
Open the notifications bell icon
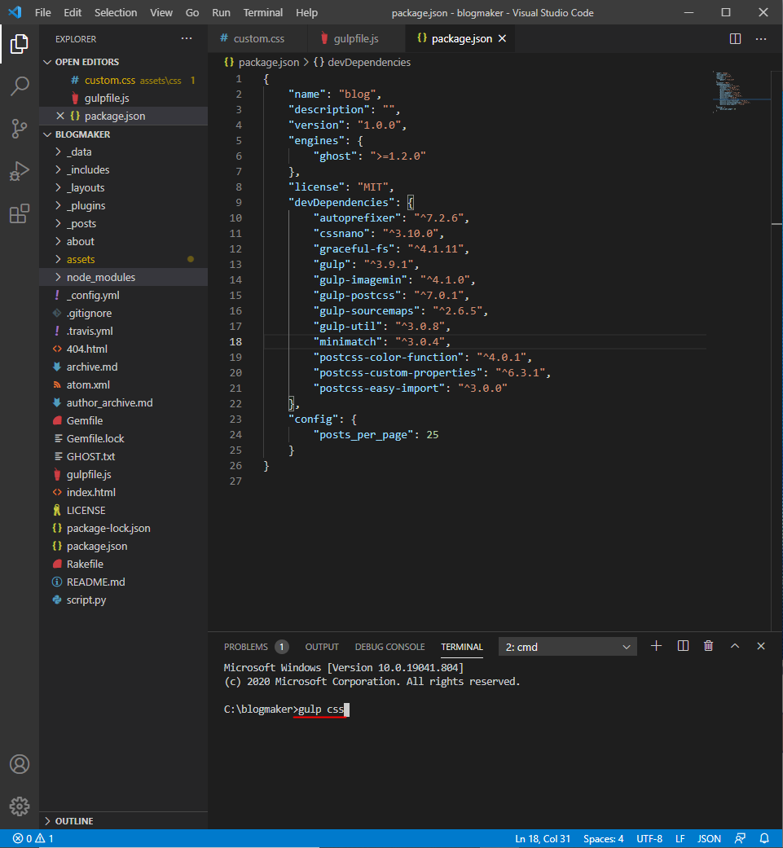pos(764,838)
